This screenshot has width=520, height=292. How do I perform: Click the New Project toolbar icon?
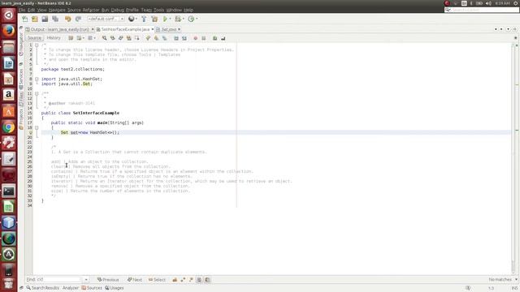point(35,19)
